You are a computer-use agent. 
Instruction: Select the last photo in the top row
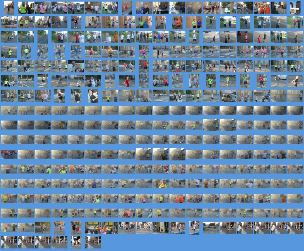click(x=295, y=8)
